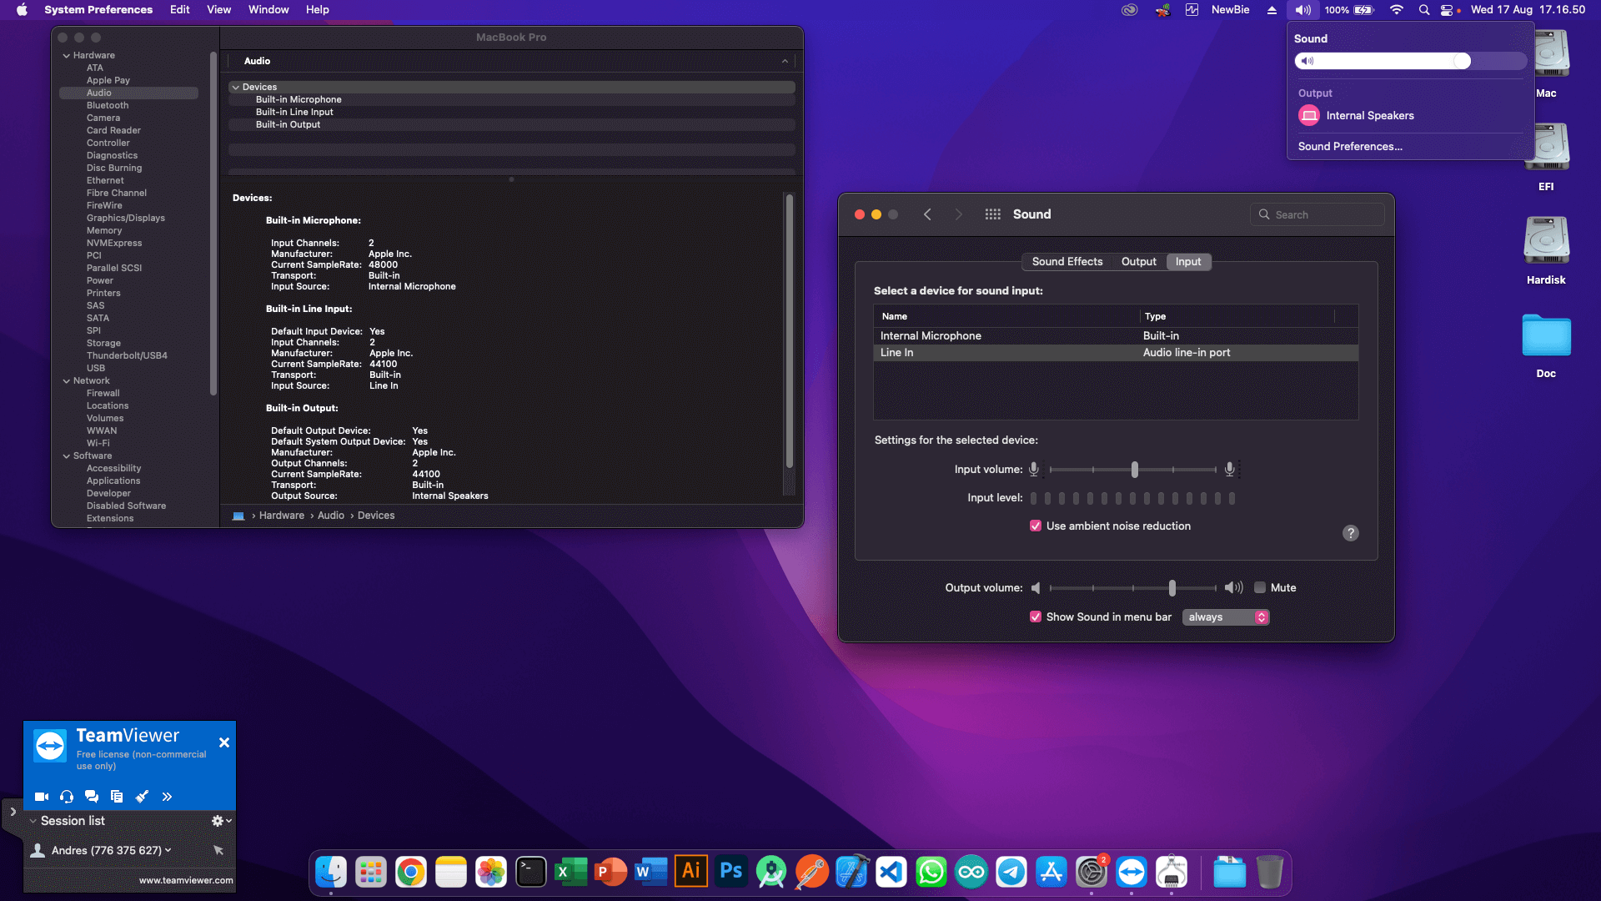
Task: Switch to Output tab
Action: coord(1138,261)
